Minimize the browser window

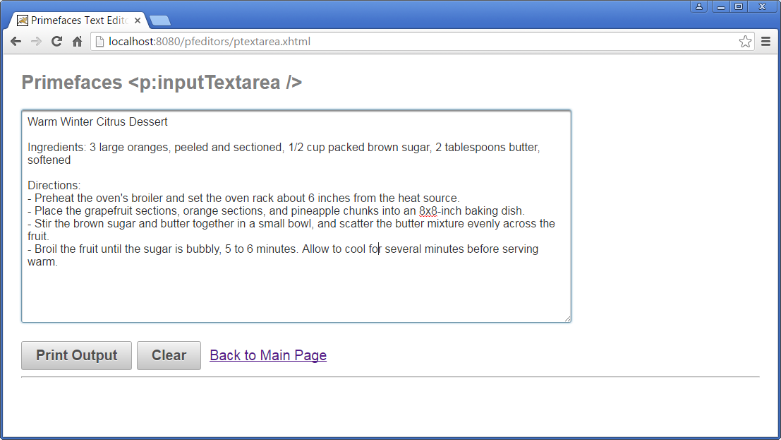(x=721, y=6)
